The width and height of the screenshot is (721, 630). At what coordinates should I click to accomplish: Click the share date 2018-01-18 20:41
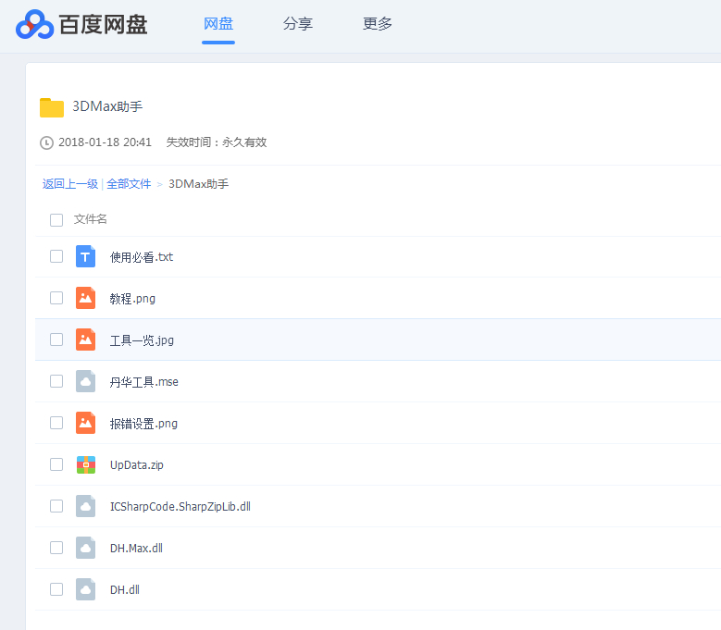coord(105,142)
